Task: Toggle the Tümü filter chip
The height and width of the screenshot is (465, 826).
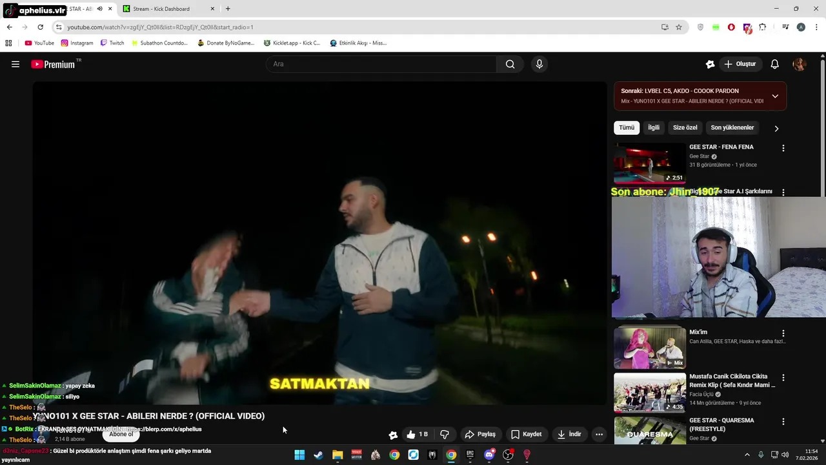Action: coord(627,128)
